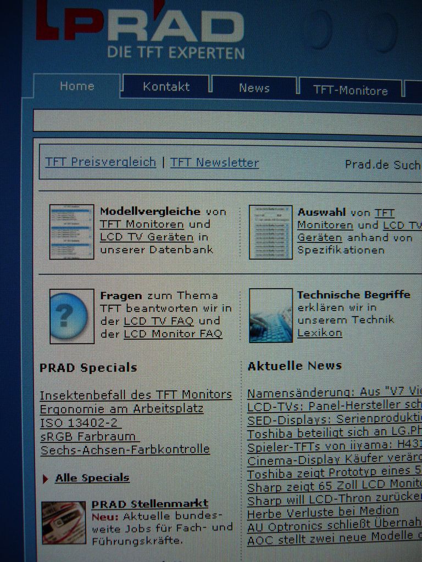
Task: Click the PRAD Stellenmarkt newspaper thumbnail
Action: coord(64,522)
